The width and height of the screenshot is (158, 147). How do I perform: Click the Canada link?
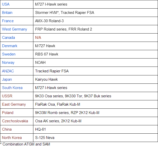coord(8,38)
